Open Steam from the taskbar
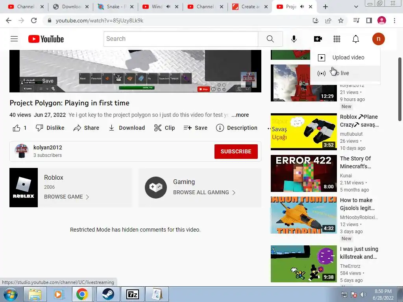Viewport: 403px width, 302px height. click(x=108, y=294)
